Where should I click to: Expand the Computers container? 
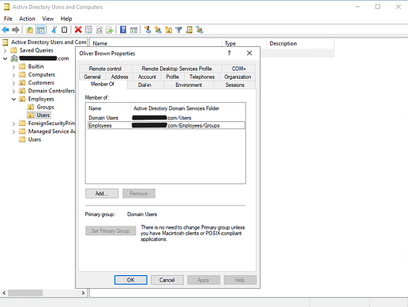click(14, 75)
